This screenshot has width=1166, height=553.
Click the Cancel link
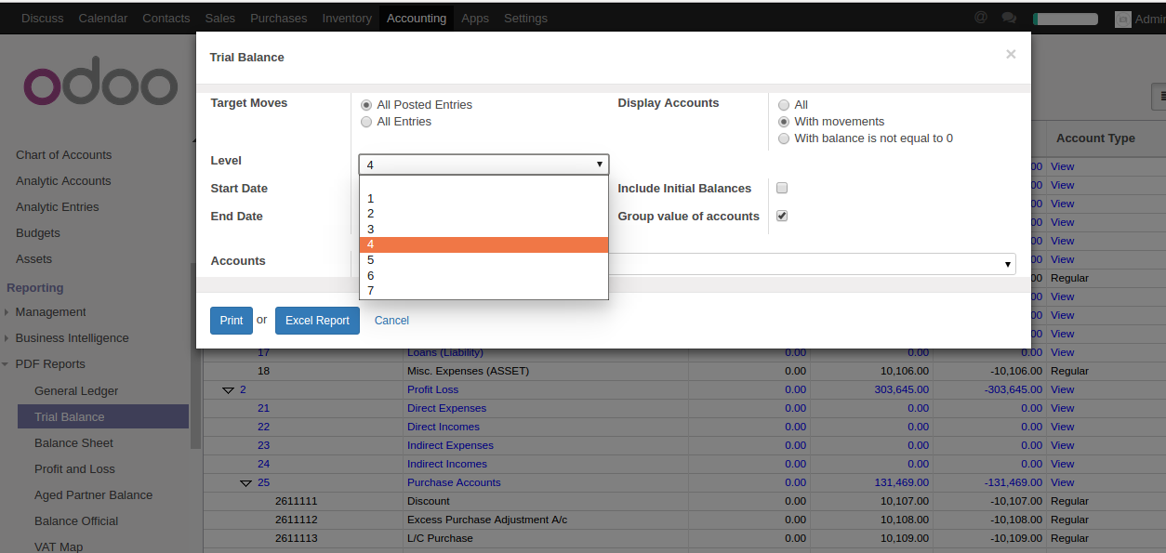pos(391,321)
